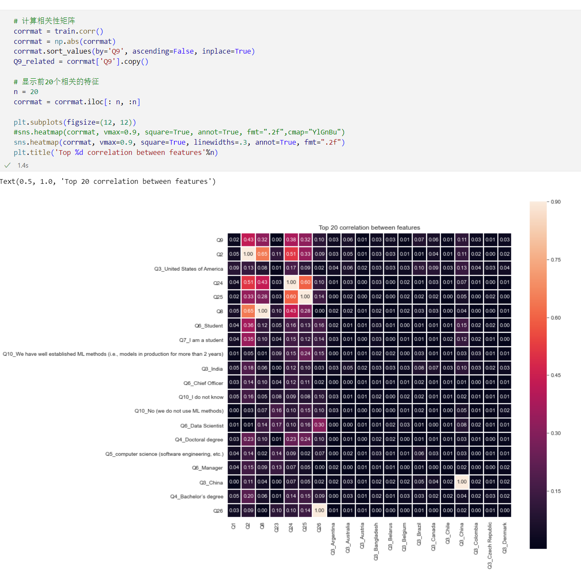The image size is (581, 571).
Task: Click the Q26 row 1.00 heatmap cell
Action: (319, 510)
